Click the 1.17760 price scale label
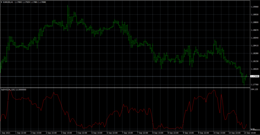This screenshot has width=260, height=135. (255, 85)
